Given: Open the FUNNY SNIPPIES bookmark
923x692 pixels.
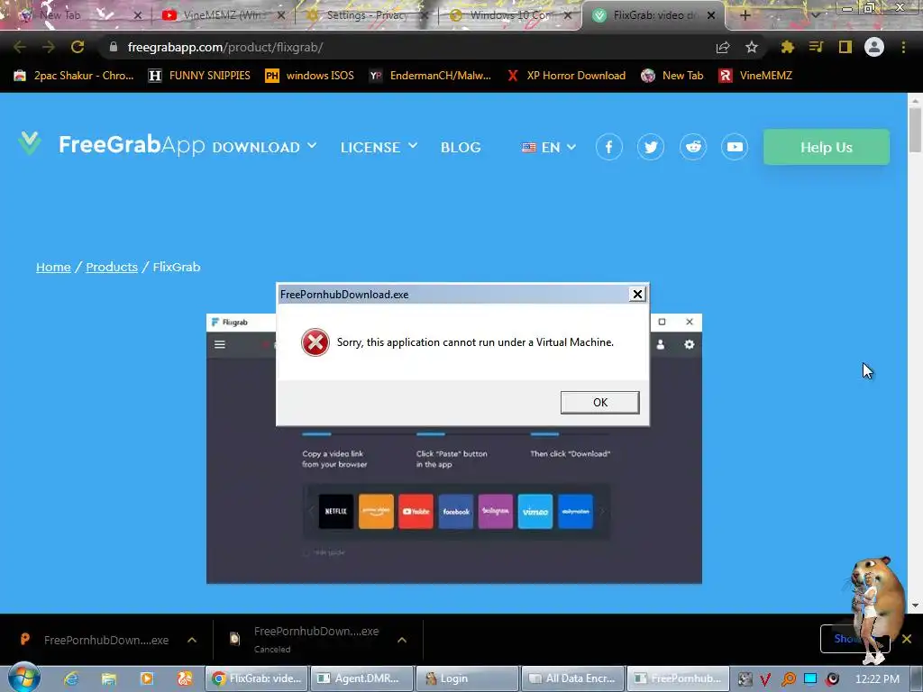Looking at the screenshot, I should pyautogui.click(x=199, y=76).
